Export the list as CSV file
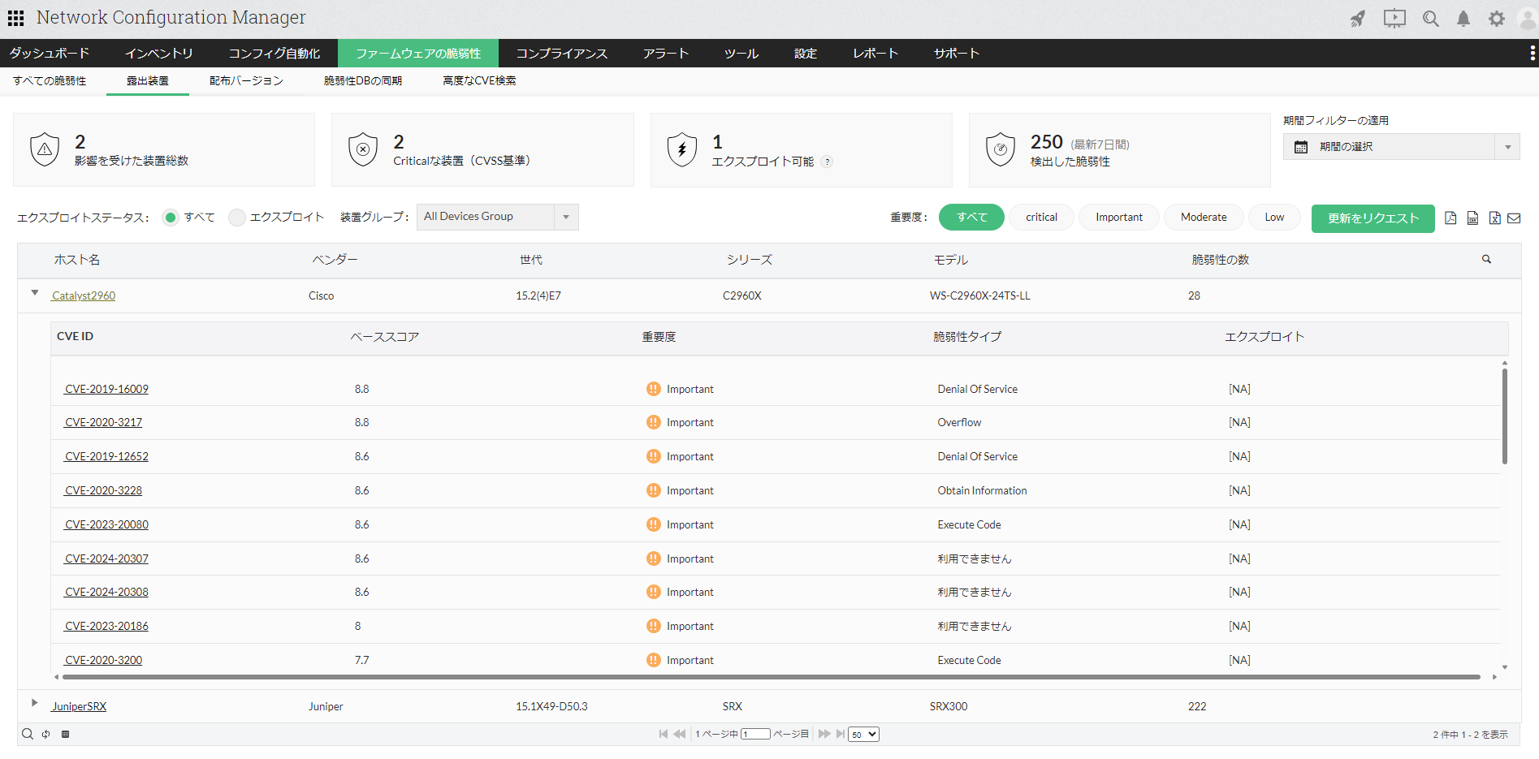This screenshot has height=759, width=1539. tap(1472, 218)
